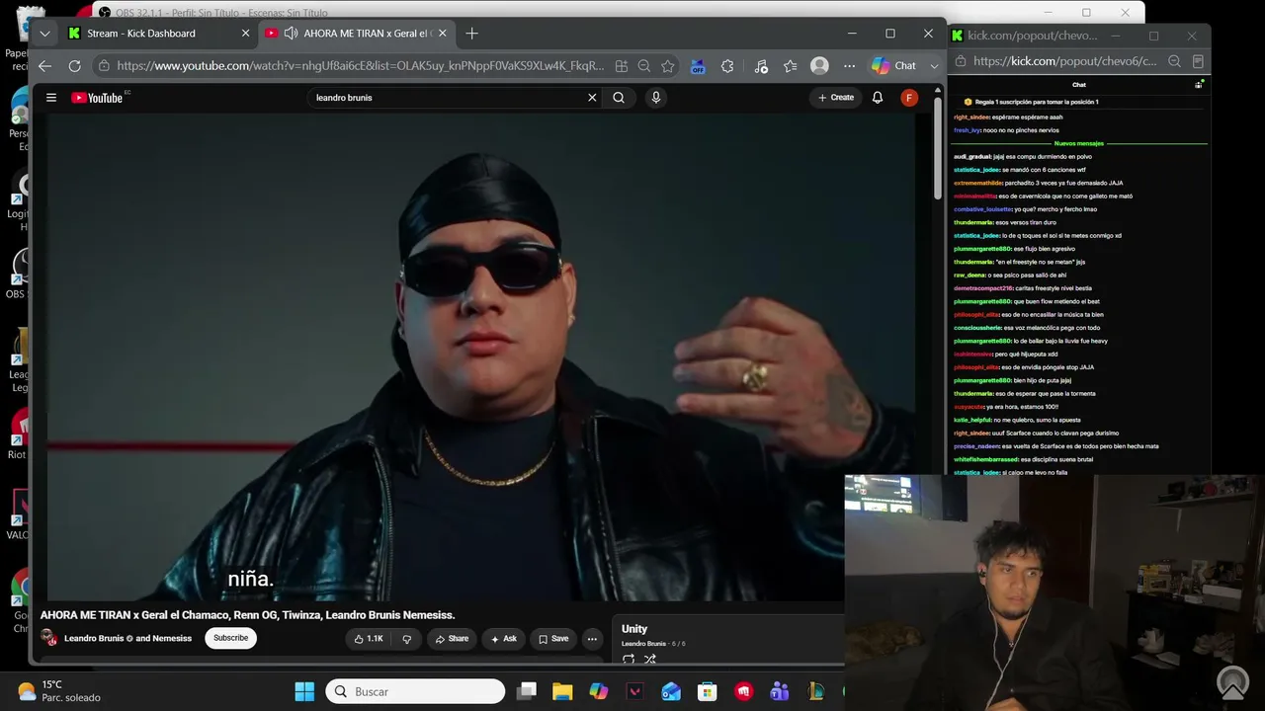Go to YouTube home via logo
This screenshot has height=711, width=1265.
[x=97, y=98]
